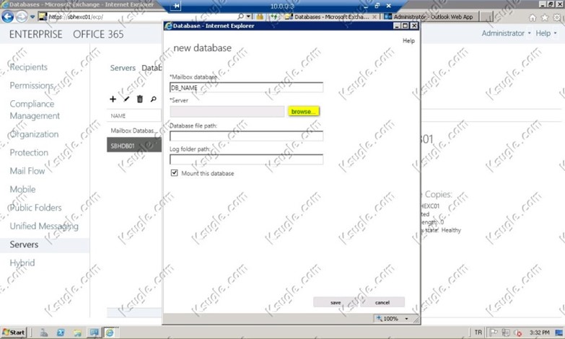This screenshot has width=565, height=339.
Task: Open Hybrid in left navigation
Action: pyautogui.click(x=22, y=263)
